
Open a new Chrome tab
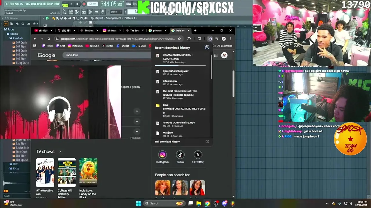195,31
